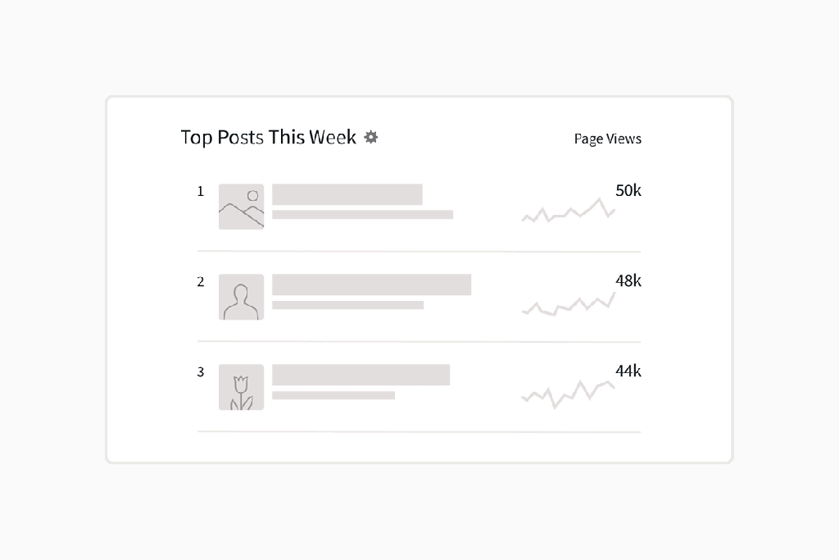Open the title placeholder of post 1
This screenshot has height=560, width=839.
[347, 194]
